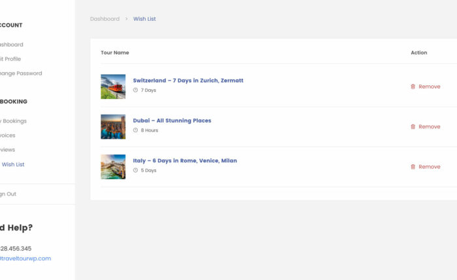Select Wish List in the sidebar menu
Viewport: 457px width, 280px height.
(x=13, y=165)
